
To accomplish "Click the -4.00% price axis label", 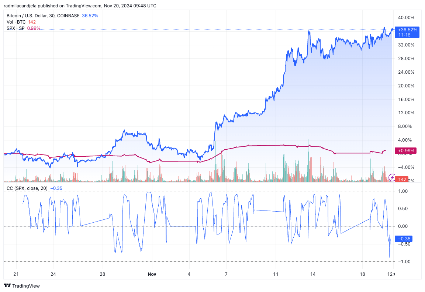I will click(x=406, y=167).
